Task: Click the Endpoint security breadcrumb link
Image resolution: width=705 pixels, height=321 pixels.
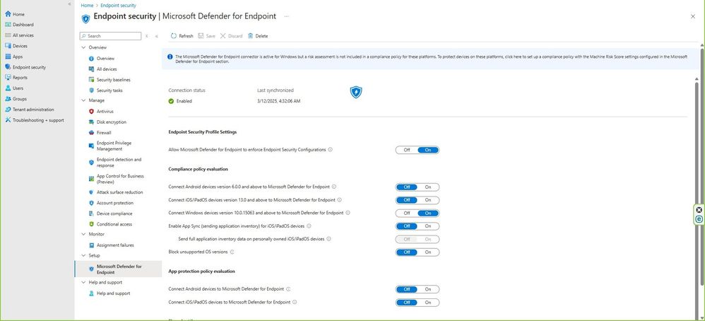Action: [x=118, y=6]
